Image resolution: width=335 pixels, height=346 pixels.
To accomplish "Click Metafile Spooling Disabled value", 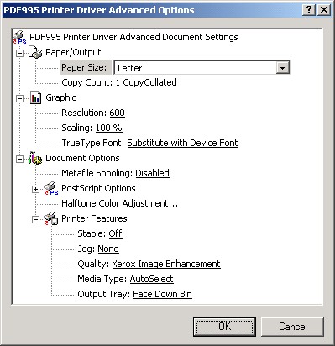I will 152,173.
